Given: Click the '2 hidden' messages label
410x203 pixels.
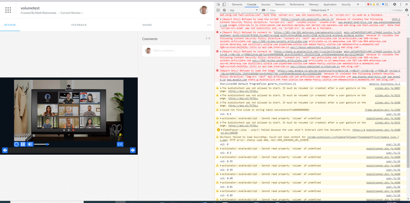Looking at the screenshot, I should click(x=397, y=10).
